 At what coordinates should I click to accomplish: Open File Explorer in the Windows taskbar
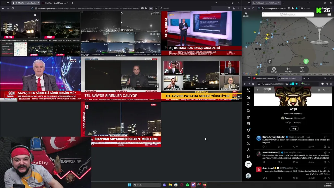[x=170, y=185]
